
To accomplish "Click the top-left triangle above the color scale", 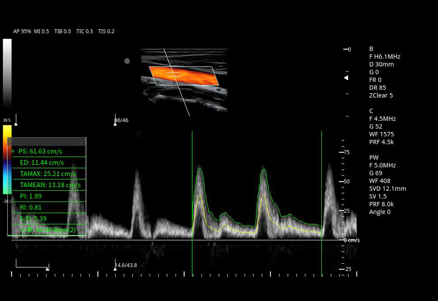I will click(16, 124).
